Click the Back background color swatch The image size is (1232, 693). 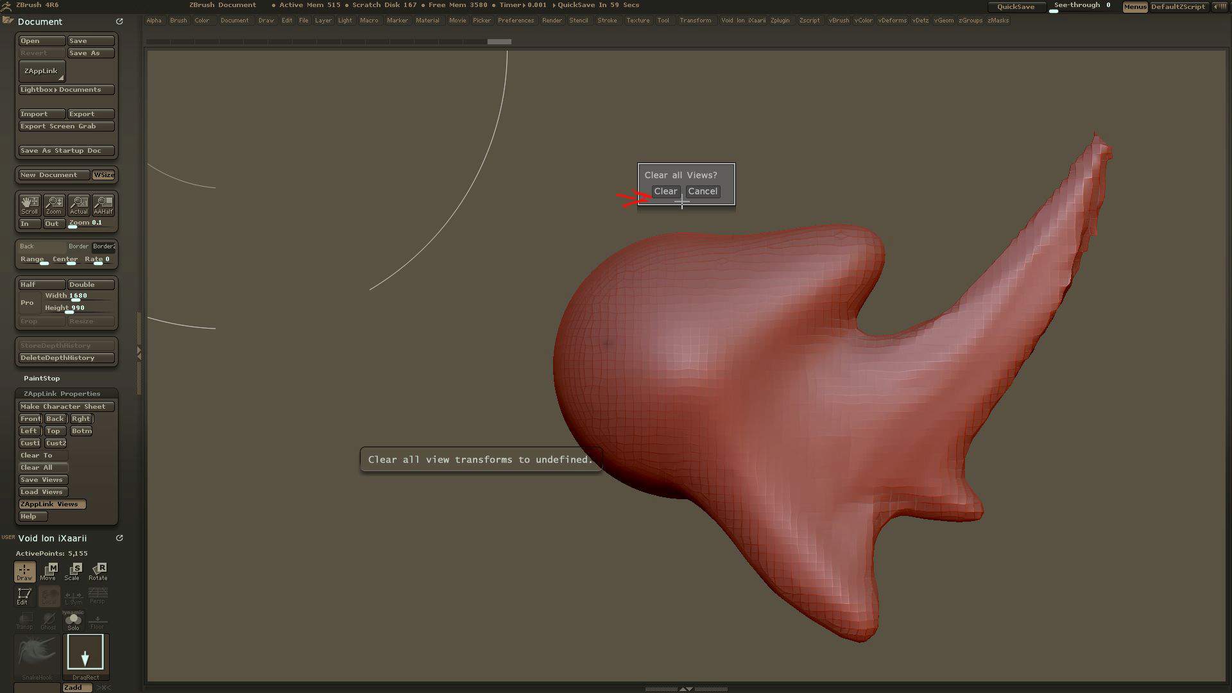coord(41,246)
